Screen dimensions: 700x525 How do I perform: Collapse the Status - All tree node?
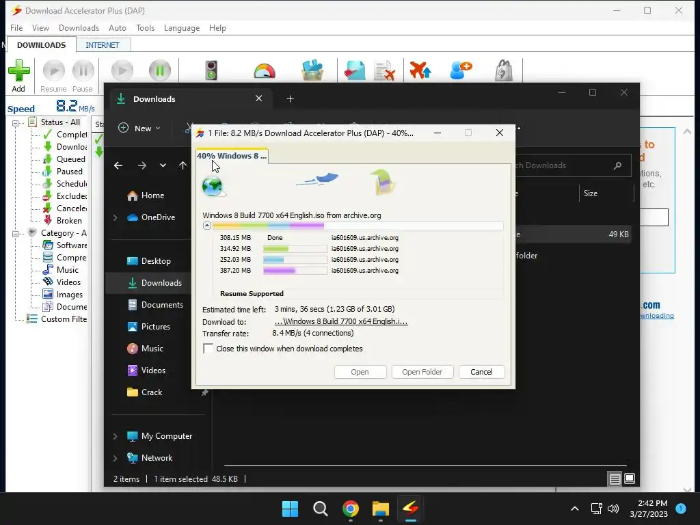click(x=15, y=123)
